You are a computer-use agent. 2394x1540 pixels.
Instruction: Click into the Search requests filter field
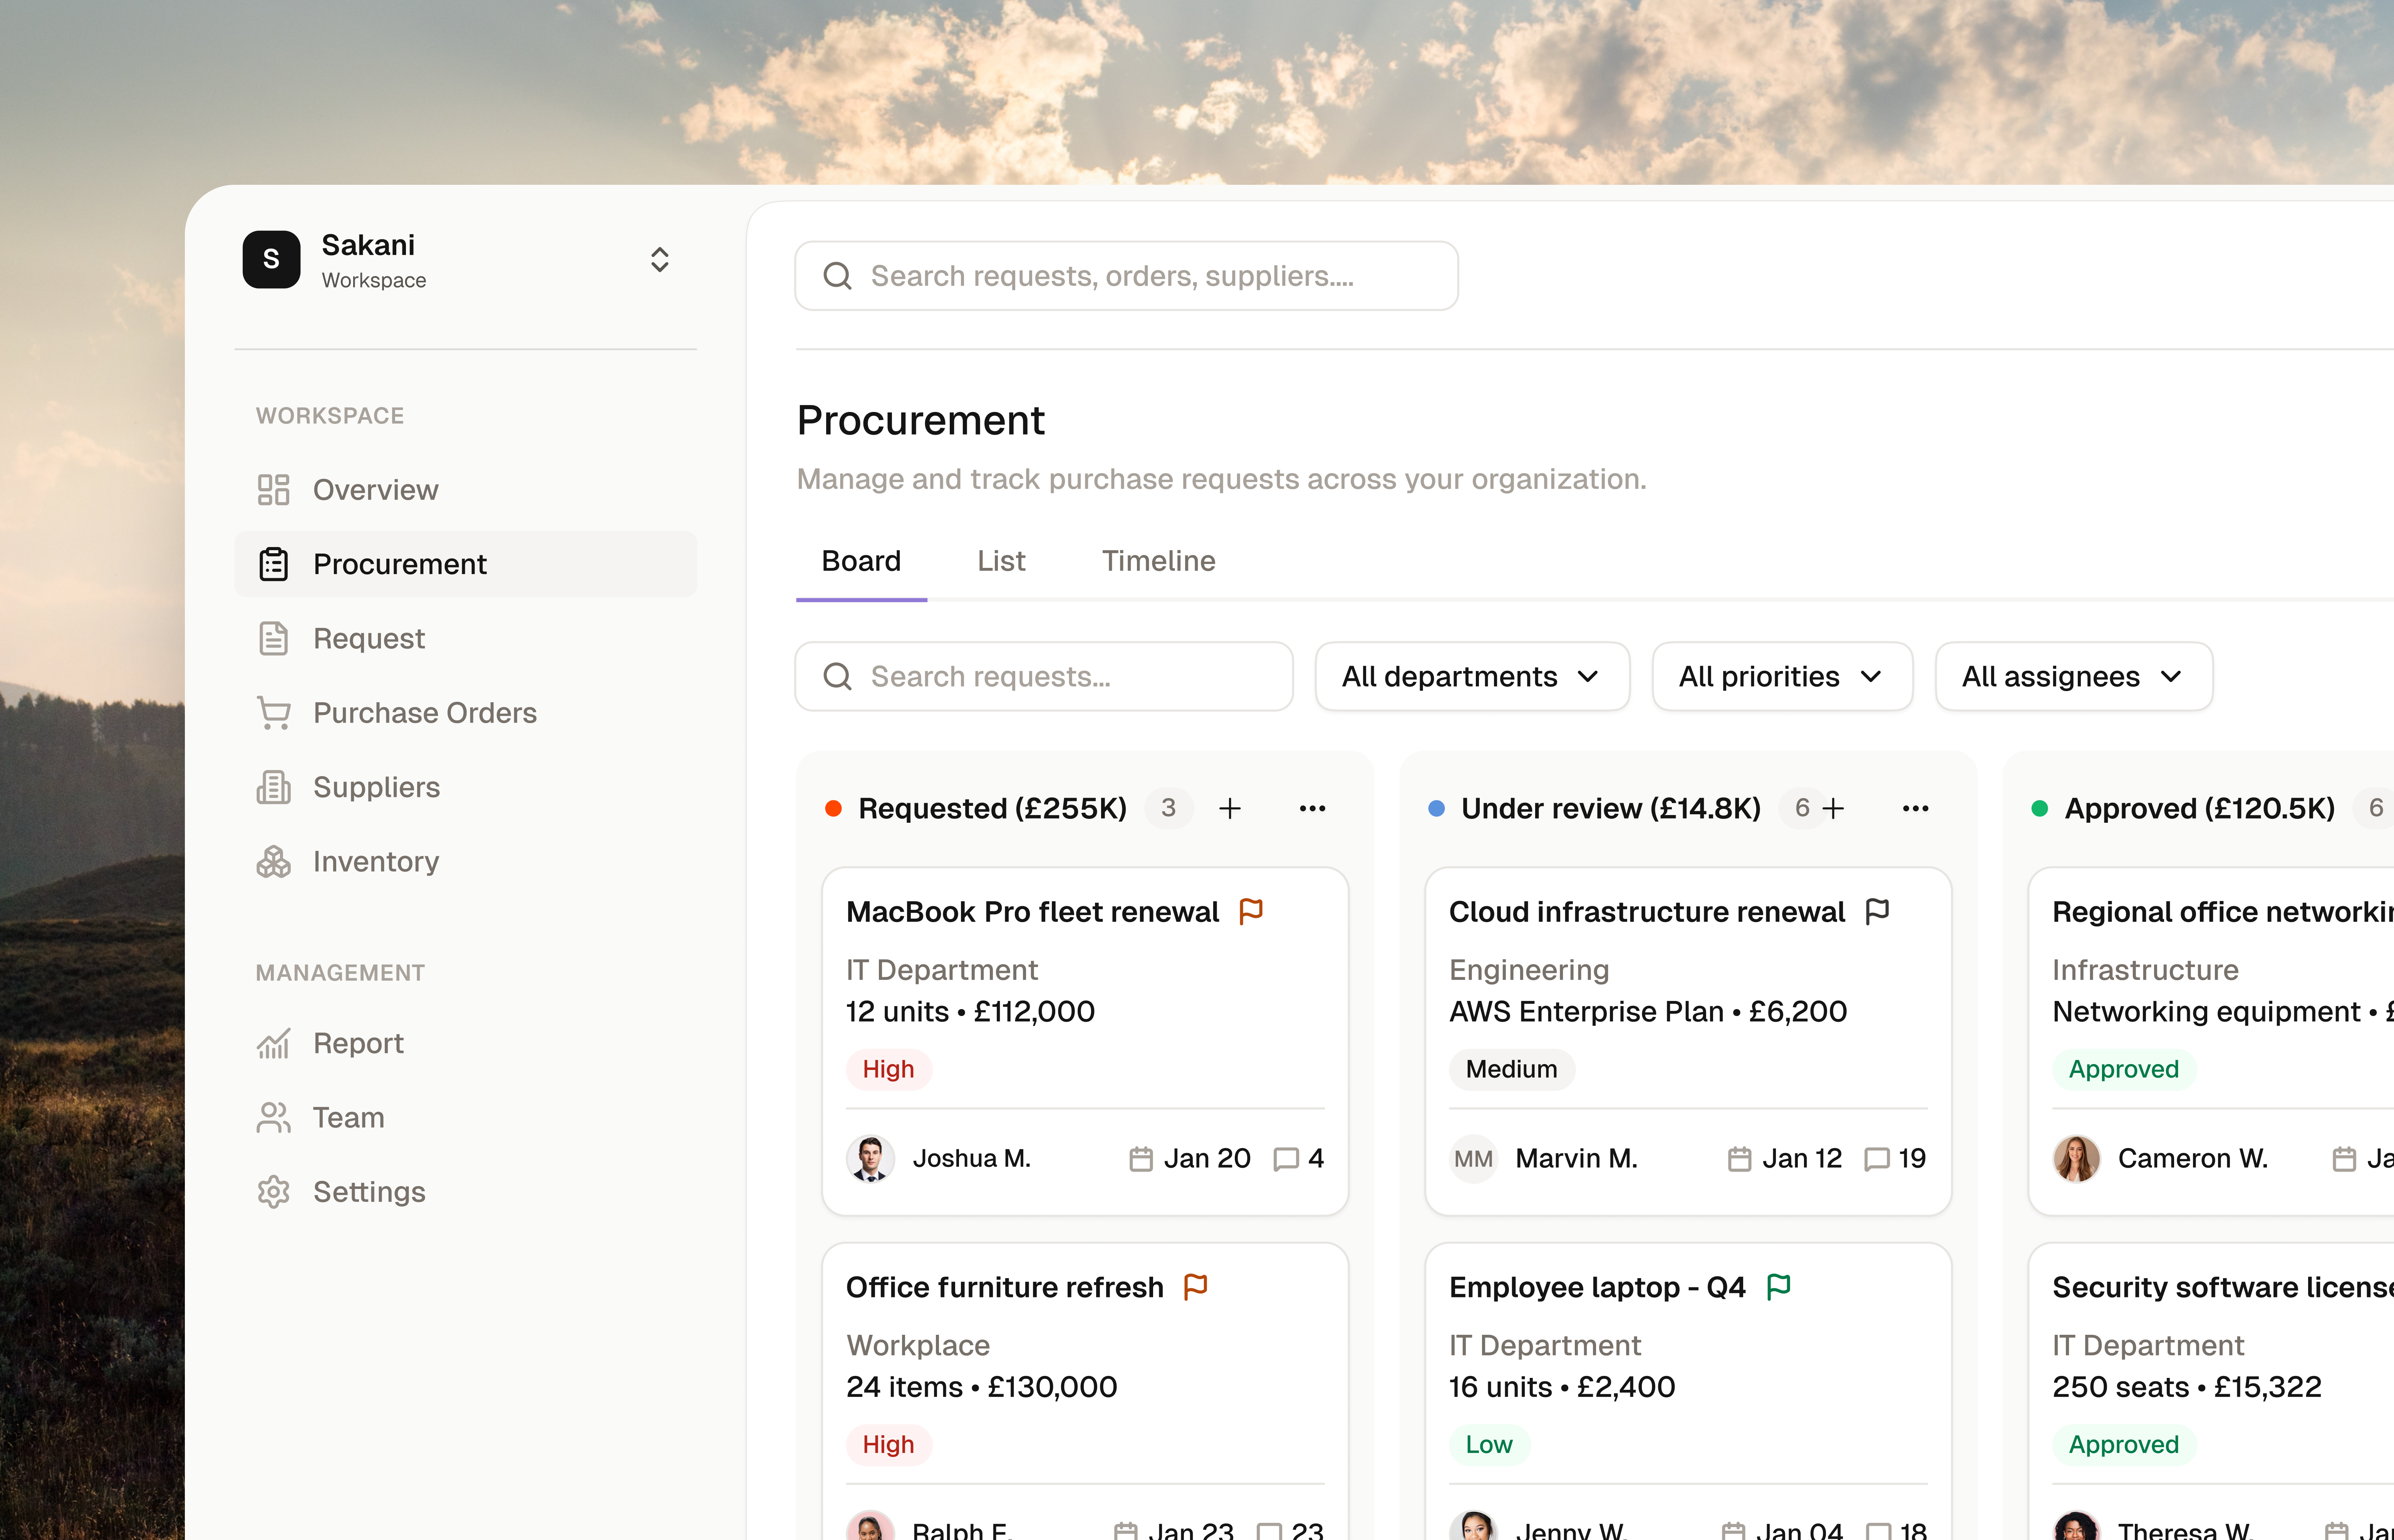pyautogui.click(x=1043, y=677)
